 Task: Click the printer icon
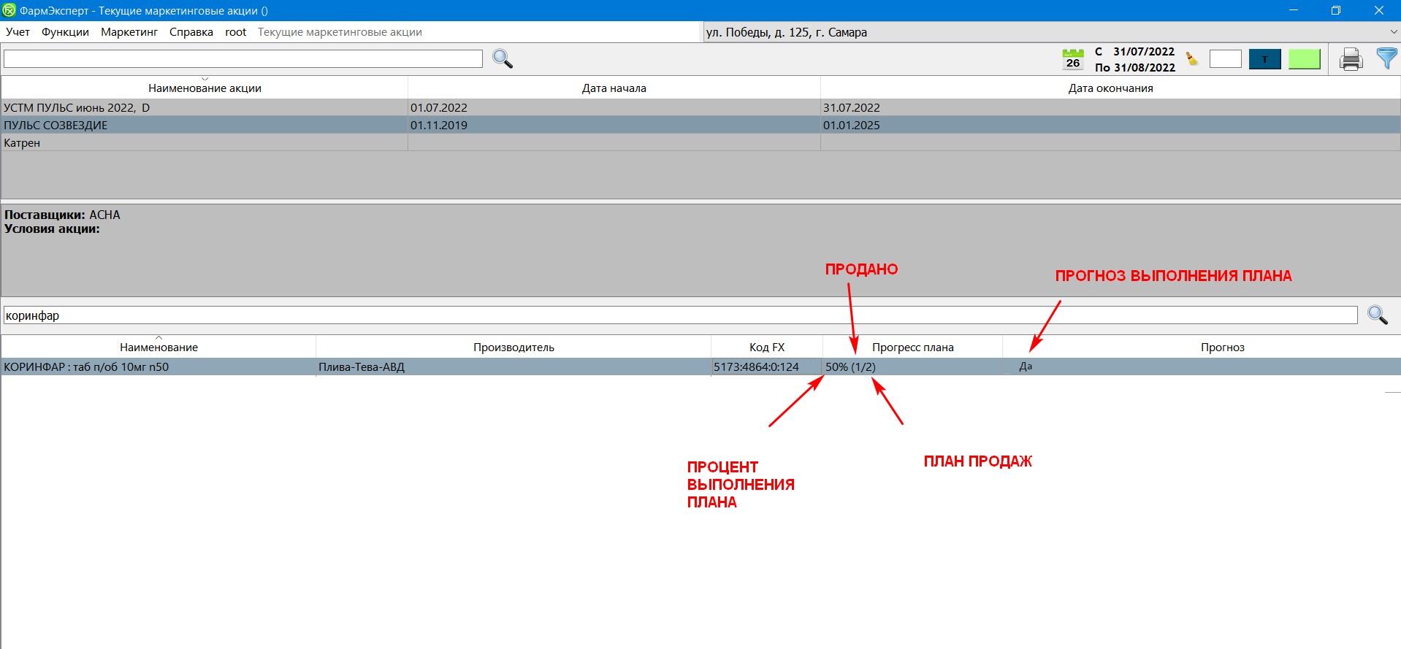[1351, 59]
